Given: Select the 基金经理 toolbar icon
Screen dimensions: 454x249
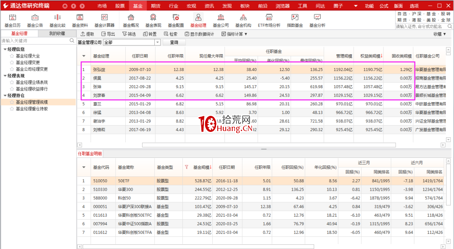Looking at the screenshot, I should point(198,21).
